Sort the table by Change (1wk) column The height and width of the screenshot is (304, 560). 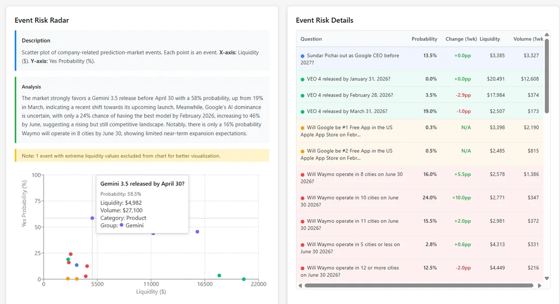[x=461, y=39]
